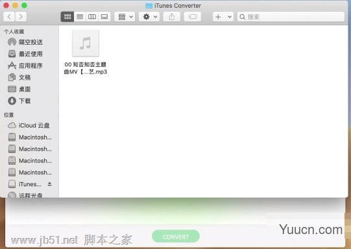The image size is (351, 249).
Task: Select the 知否知否主题曲MV mp3 file thumbnail
Action: click(86, 43)
